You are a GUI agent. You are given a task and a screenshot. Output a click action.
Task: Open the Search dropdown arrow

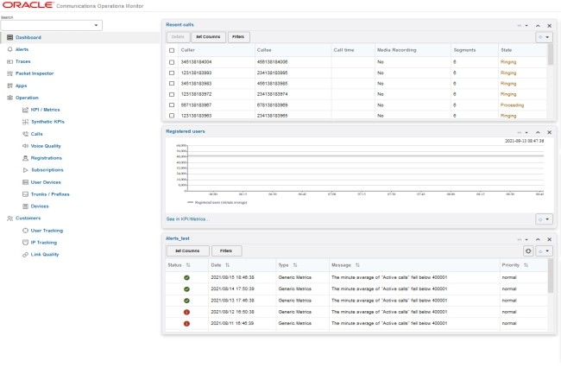[96, 25]
